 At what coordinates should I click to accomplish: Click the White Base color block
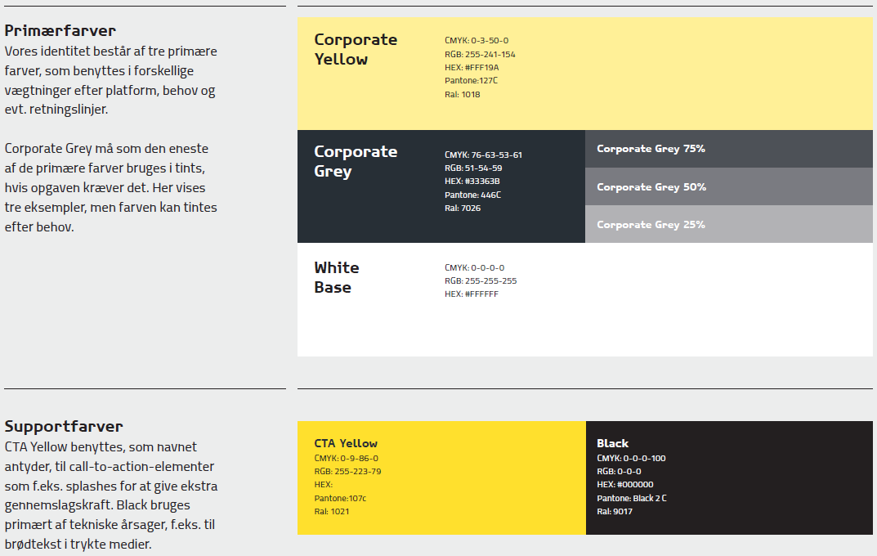point(584,299)
